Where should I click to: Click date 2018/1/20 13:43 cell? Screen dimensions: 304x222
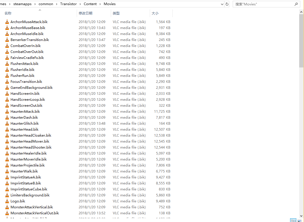(92, 28)
